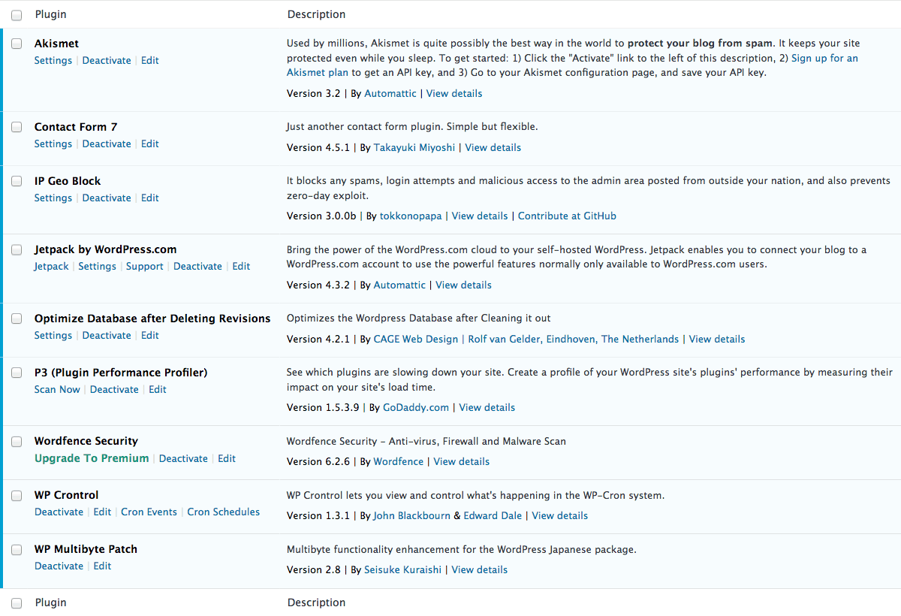Deactivate P3 Plugin Performance Profiler

(x=114, y=389)
